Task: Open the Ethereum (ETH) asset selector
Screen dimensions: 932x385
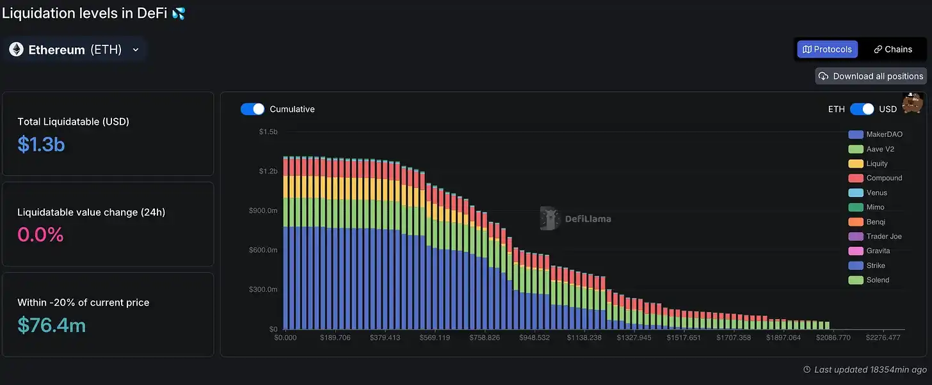Action: tap(74, 50)
